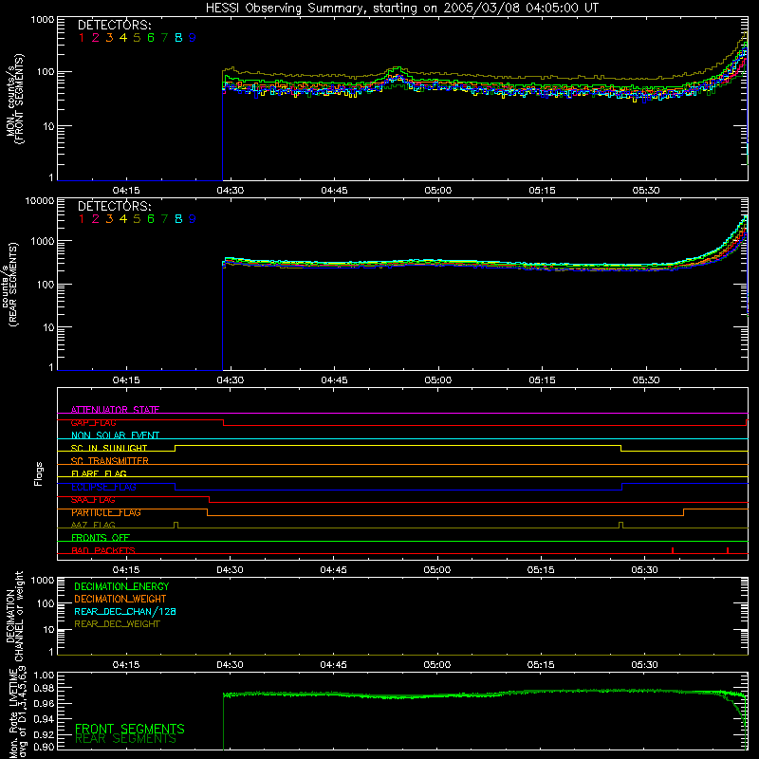The width and height of the screenshot is (759, 759).
Task: Click the 0.98 y-axis label on livetime plot
Action: 44,688
